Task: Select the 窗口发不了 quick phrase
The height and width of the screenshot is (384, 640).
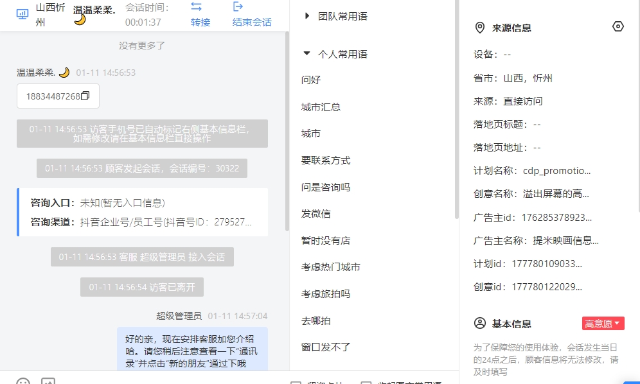Action: tap(326, 347)
